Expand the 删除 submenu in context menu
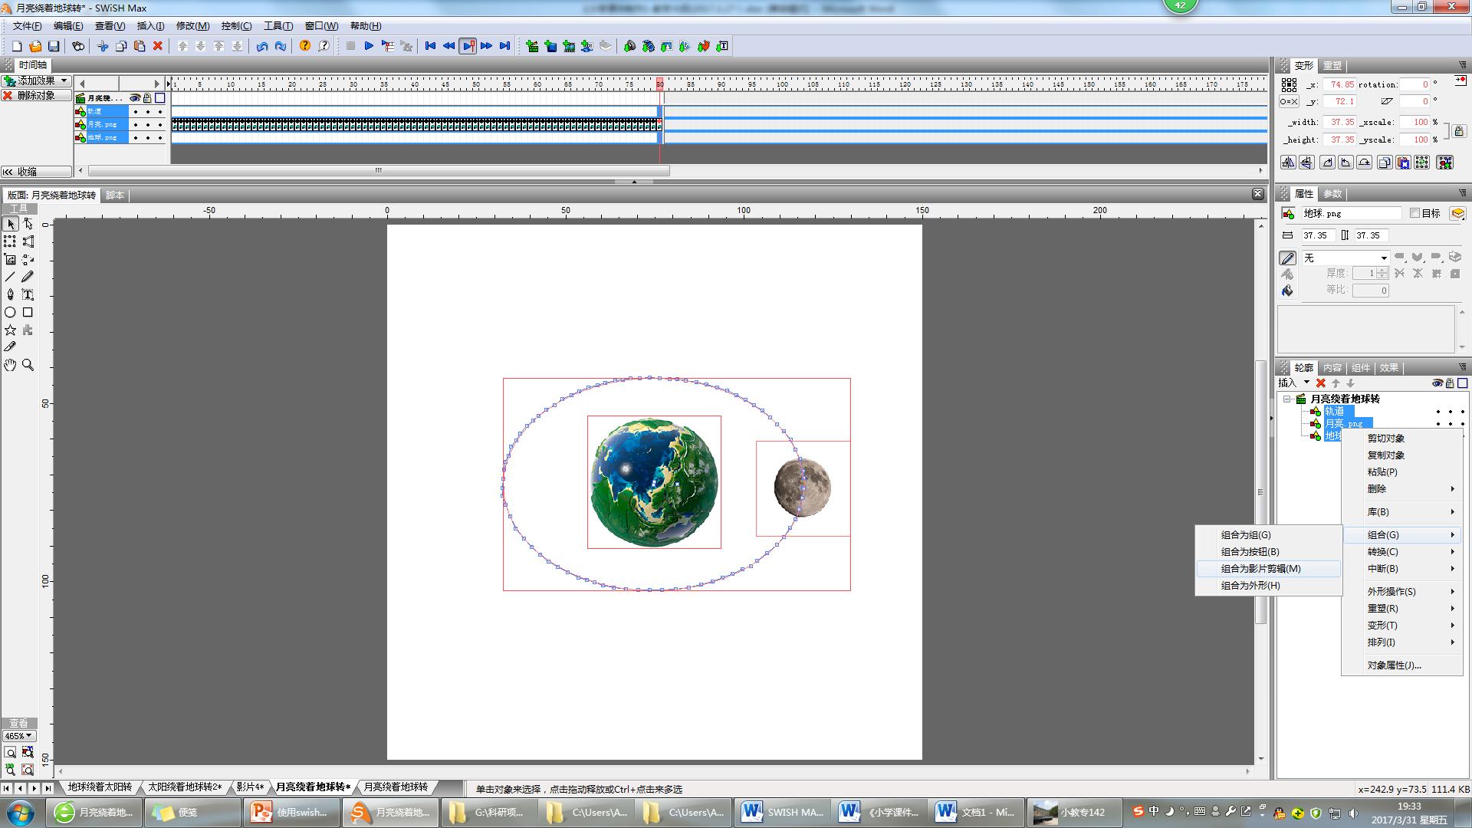The image size is (1472, 828). tap(1403, 488)
